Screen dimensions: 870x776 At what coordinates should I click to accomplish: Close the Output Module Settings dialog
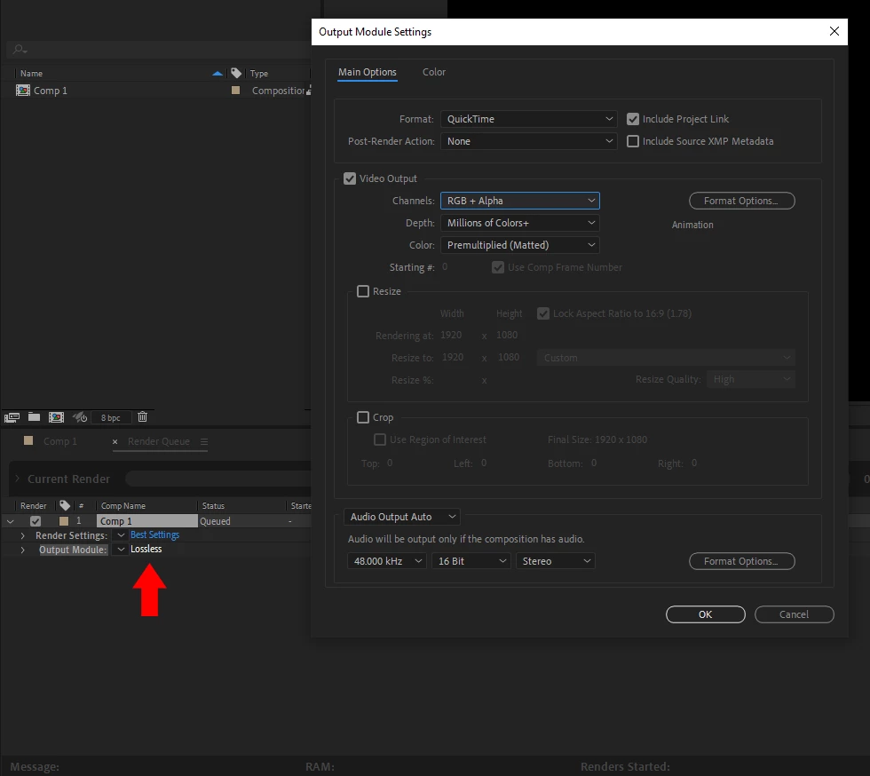point(834,32)
